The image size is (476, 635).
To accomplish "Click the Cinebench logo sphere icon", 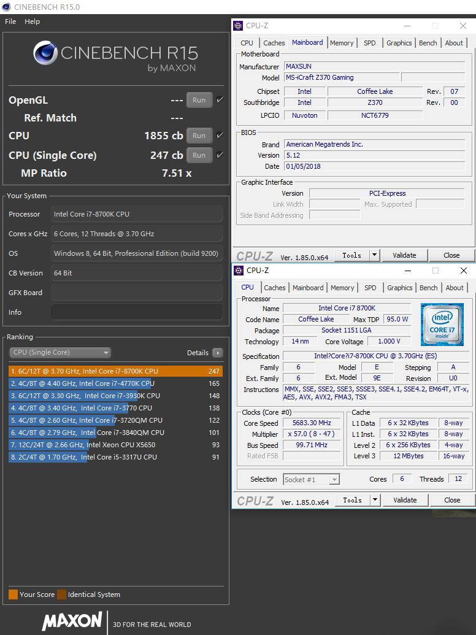I will click(x=45, y=54).
